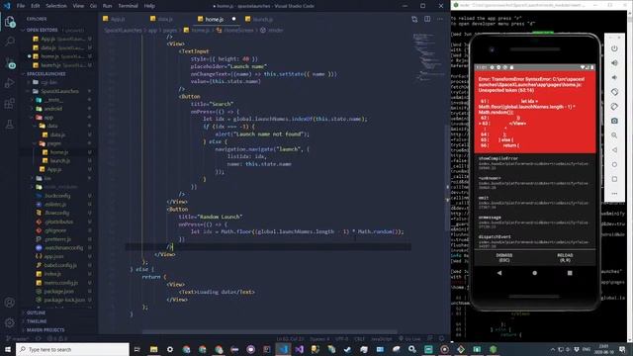Open the File menu

[21, 6]
